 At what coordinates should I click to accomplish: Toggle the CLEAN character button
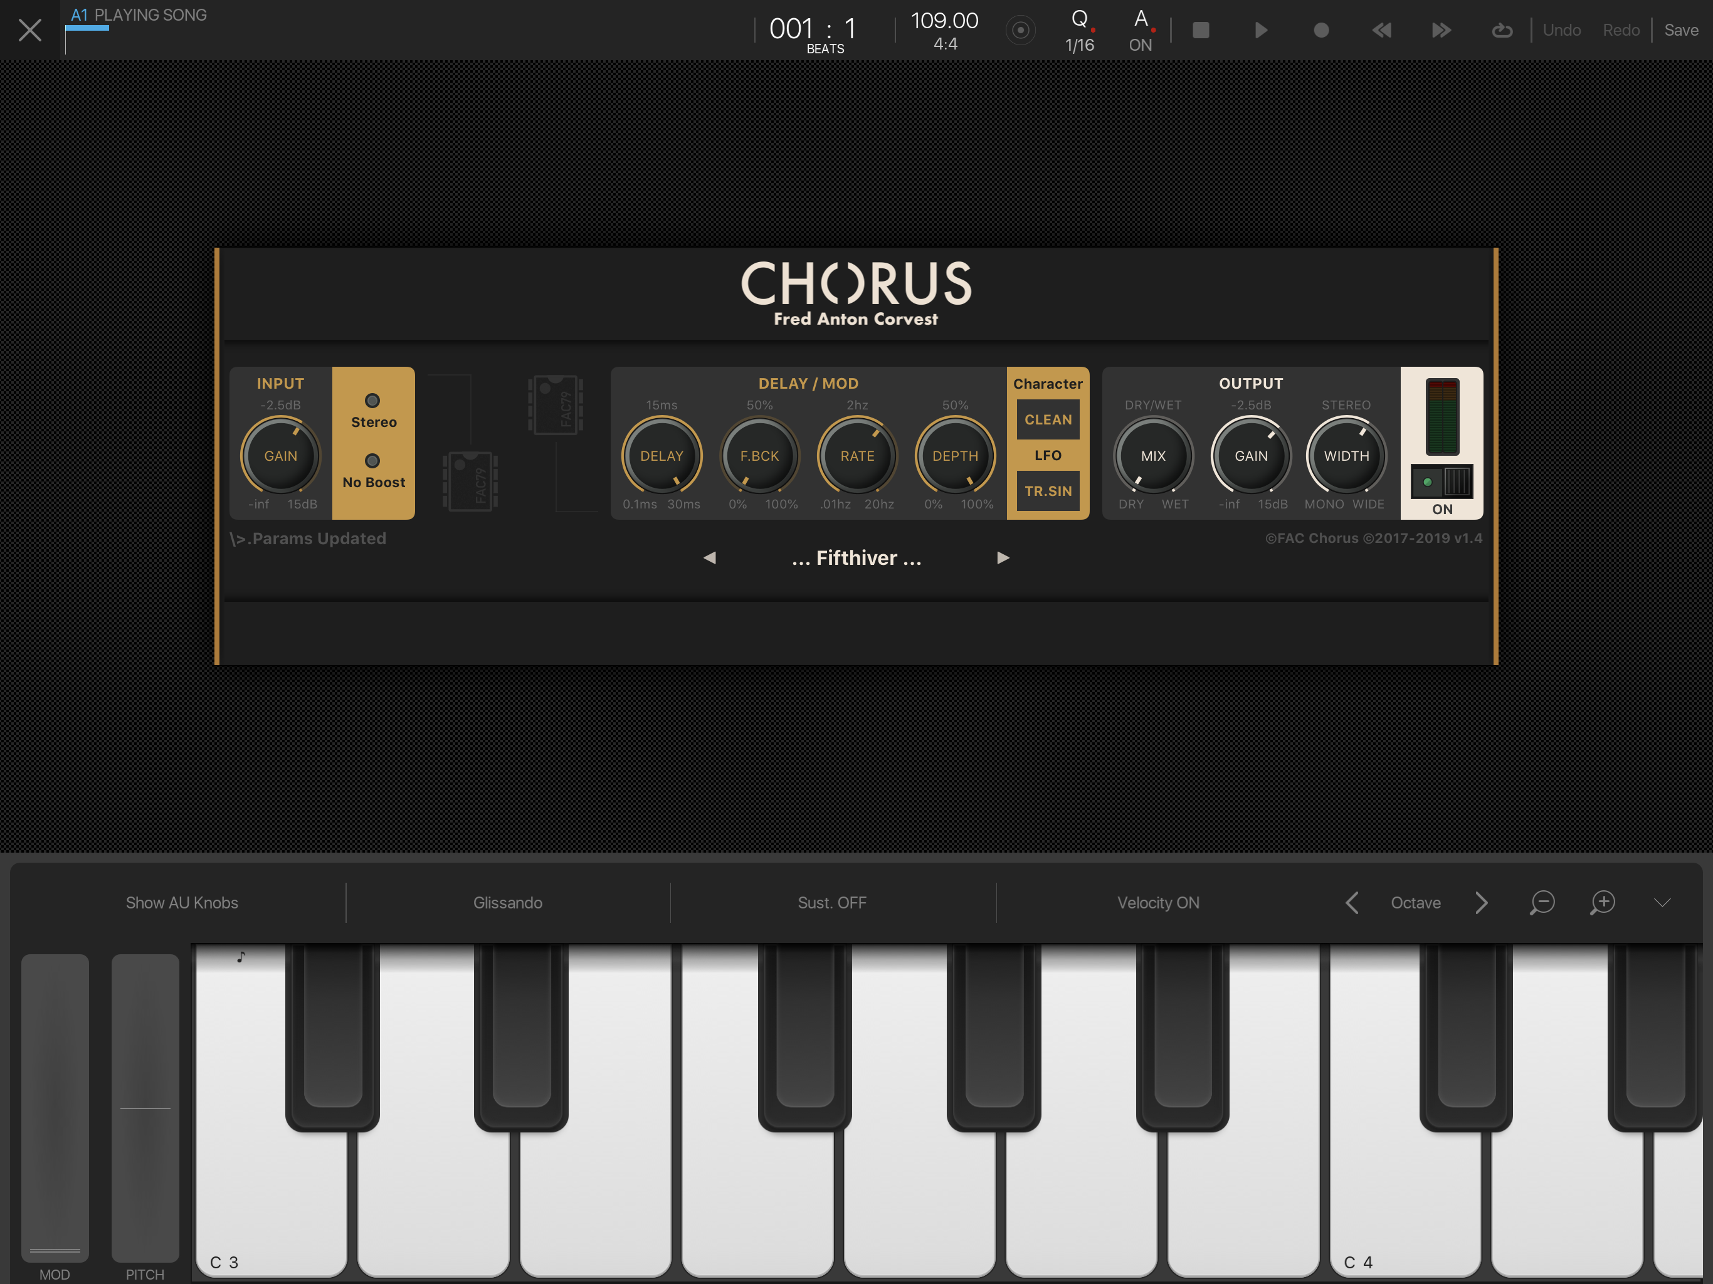tap(1048, 419)
